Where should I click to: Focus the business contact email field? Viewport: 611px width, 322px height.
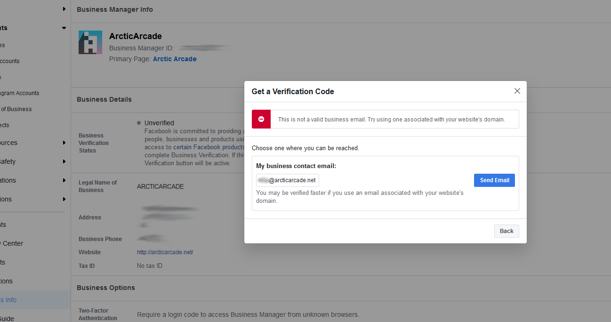coord(288,180)
